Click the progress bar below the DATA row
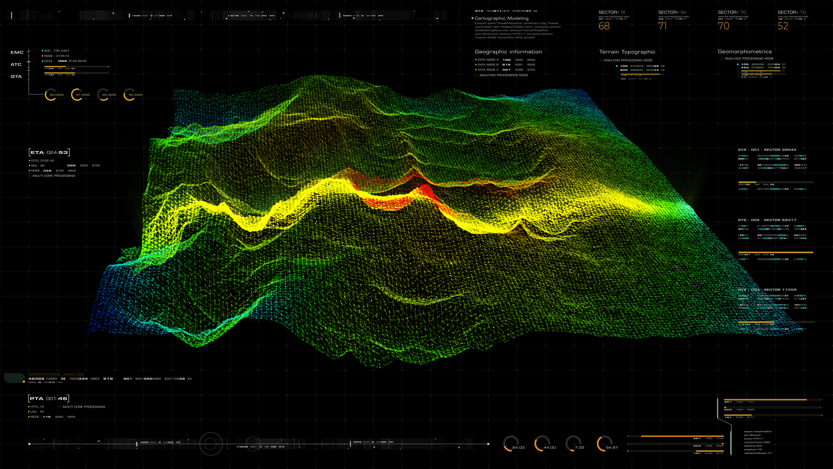 76,66
